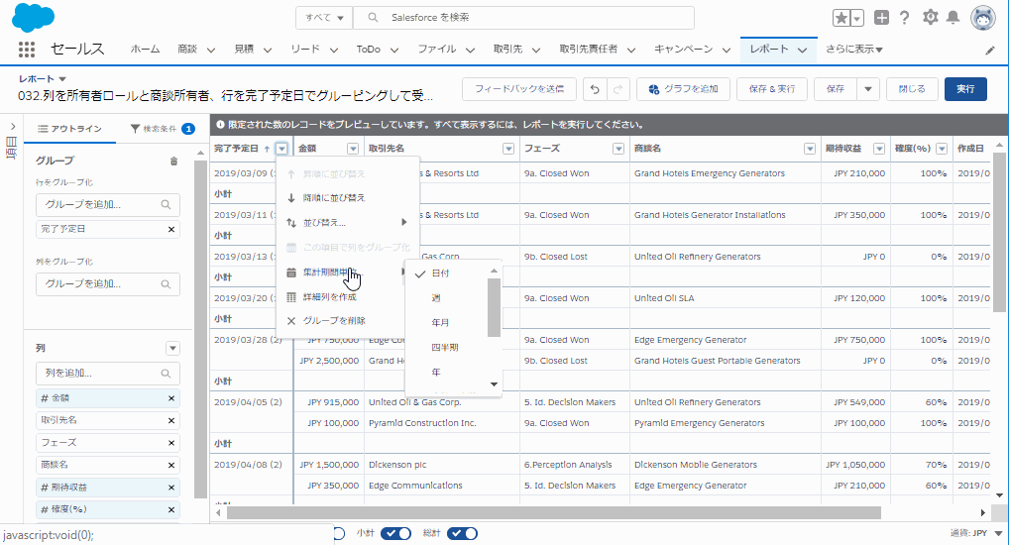
Task: Switch to the 検索条件 tab
Action: (x=163, y=129)
